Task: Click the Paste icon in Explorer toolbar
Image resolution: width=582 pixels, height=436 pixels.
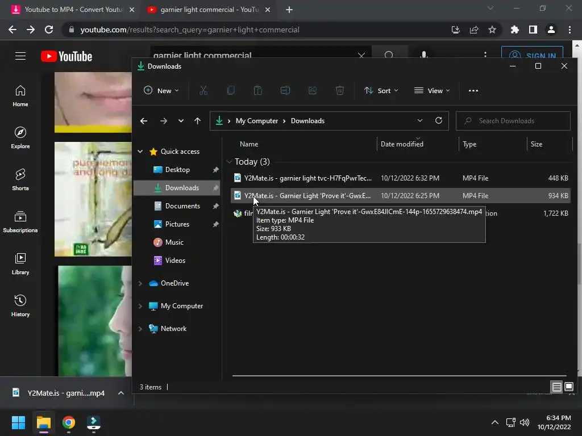Action: click(258, 90)
